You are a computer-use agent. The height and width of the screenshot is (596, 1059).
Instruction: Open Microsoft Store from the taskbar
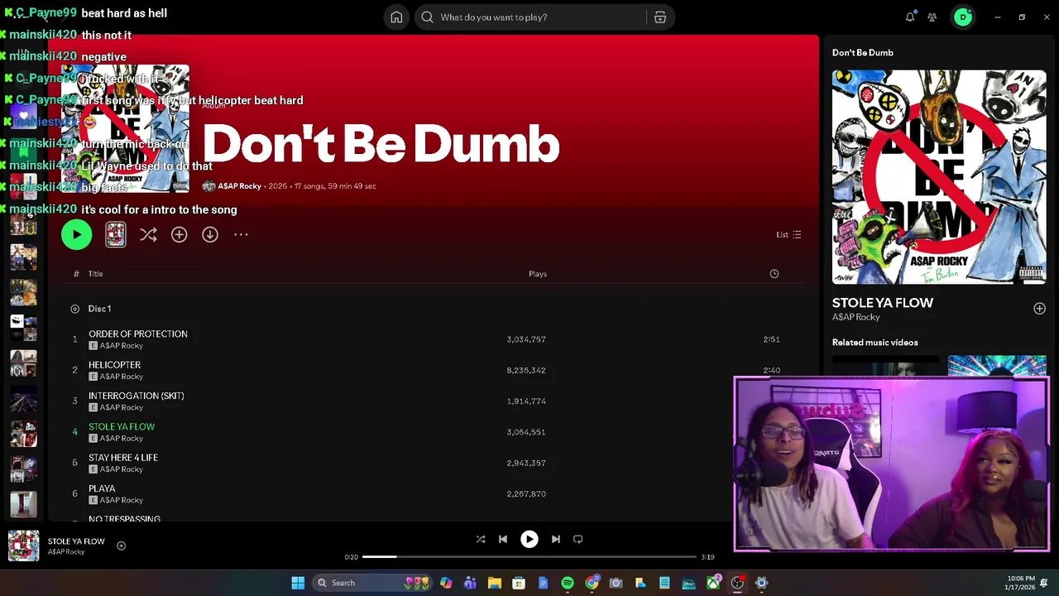click(x=519, y=583)
